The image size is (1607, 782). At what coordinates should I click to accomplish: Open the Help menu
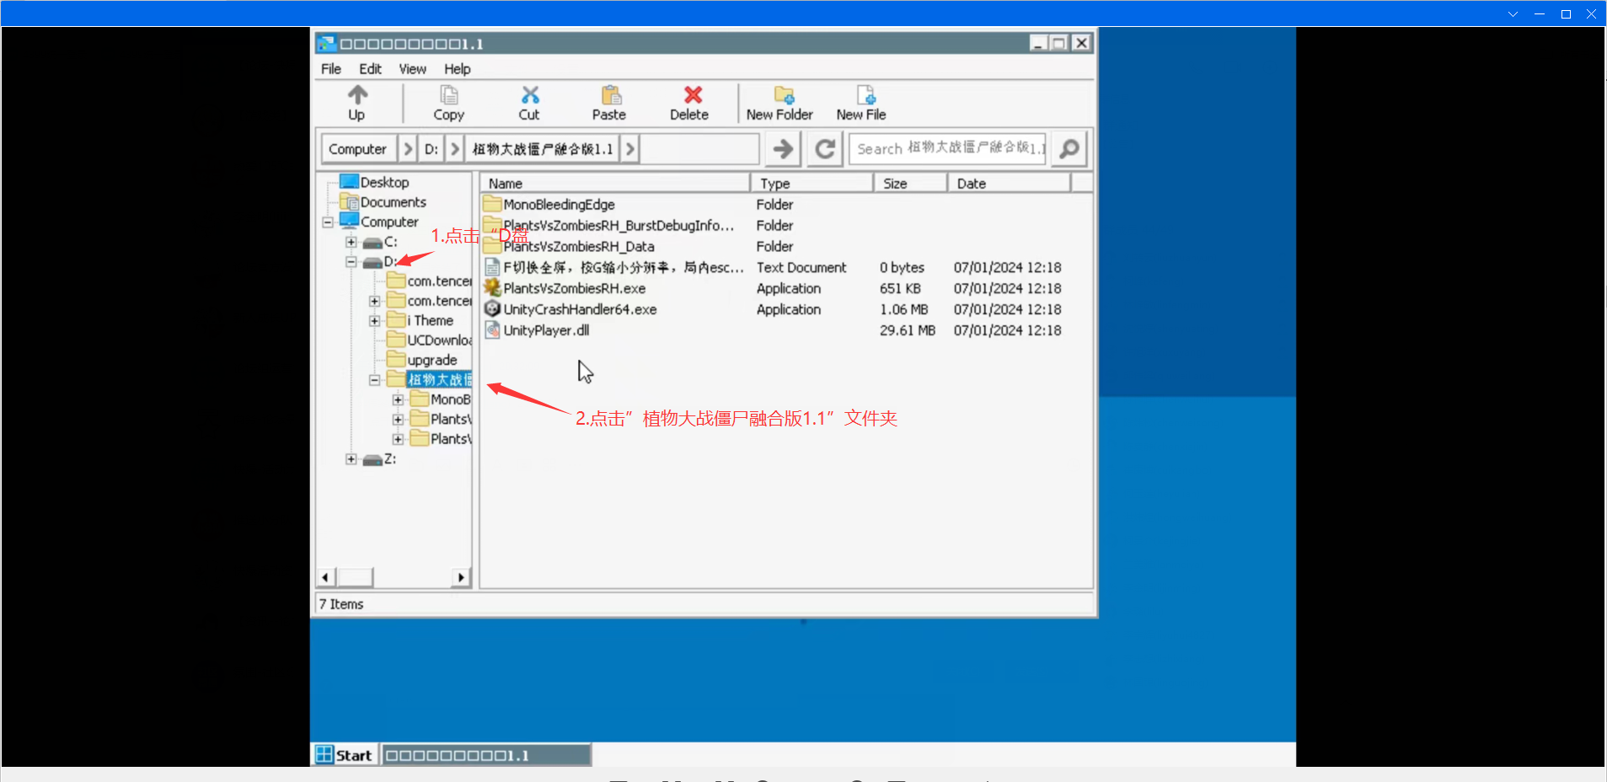click(457, 69)
